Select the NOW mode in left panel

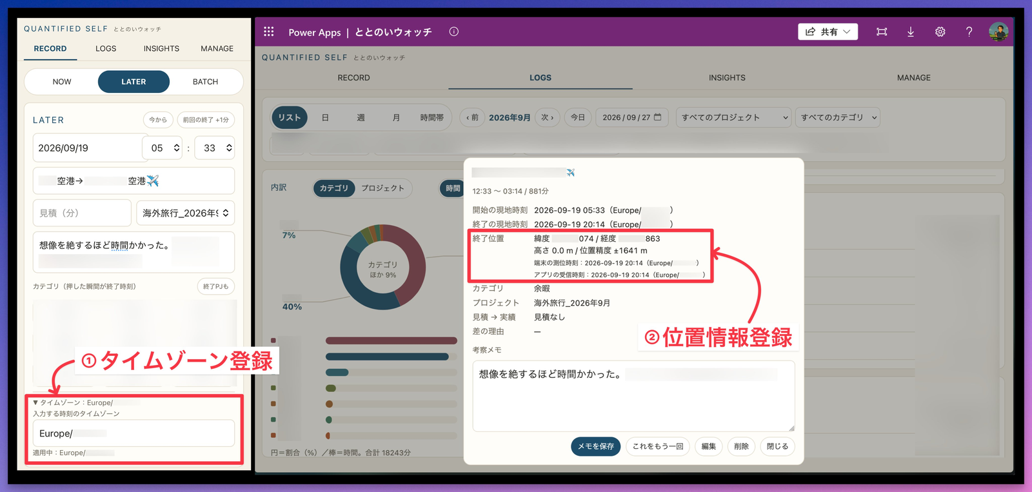point(62,82)
